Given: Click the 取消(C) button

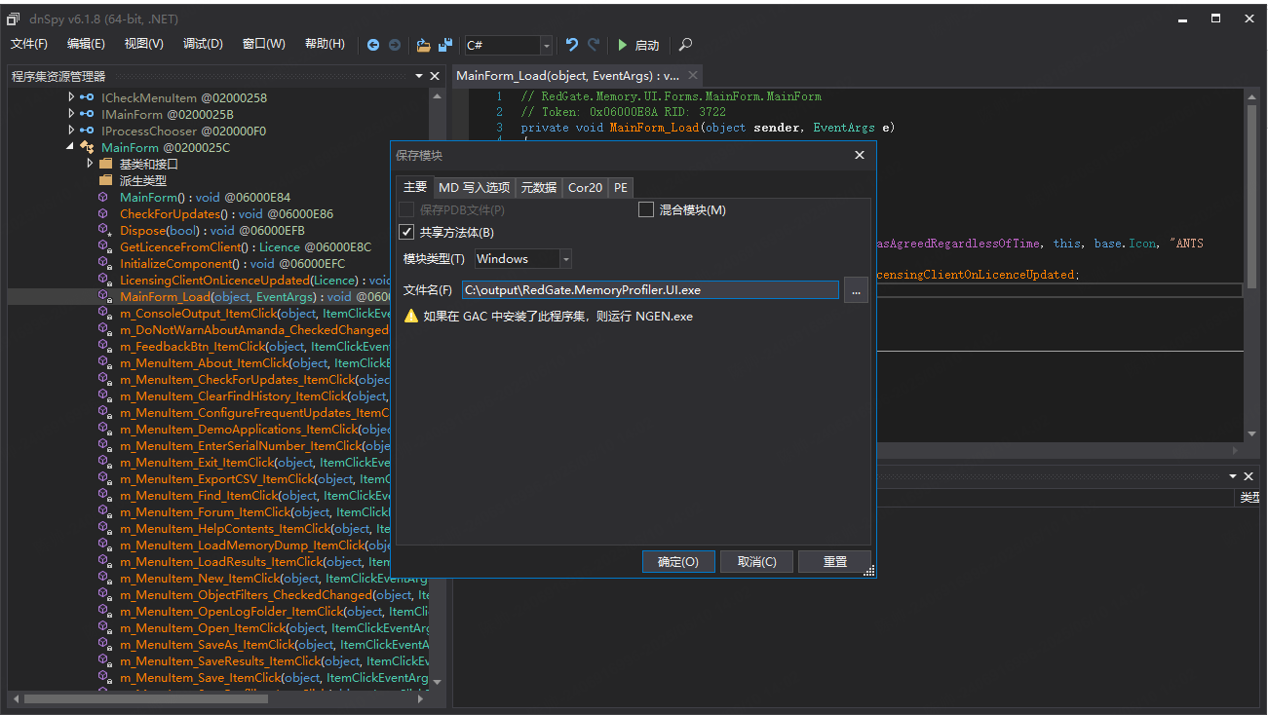Looking at the screenshot, I should (x=757, y=562).
